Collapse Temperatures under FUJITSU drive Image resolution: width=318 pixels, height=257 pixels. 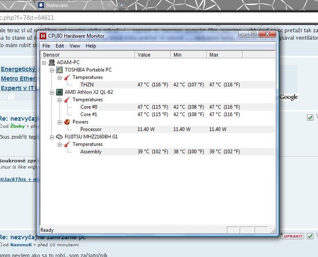click(60, 145)
